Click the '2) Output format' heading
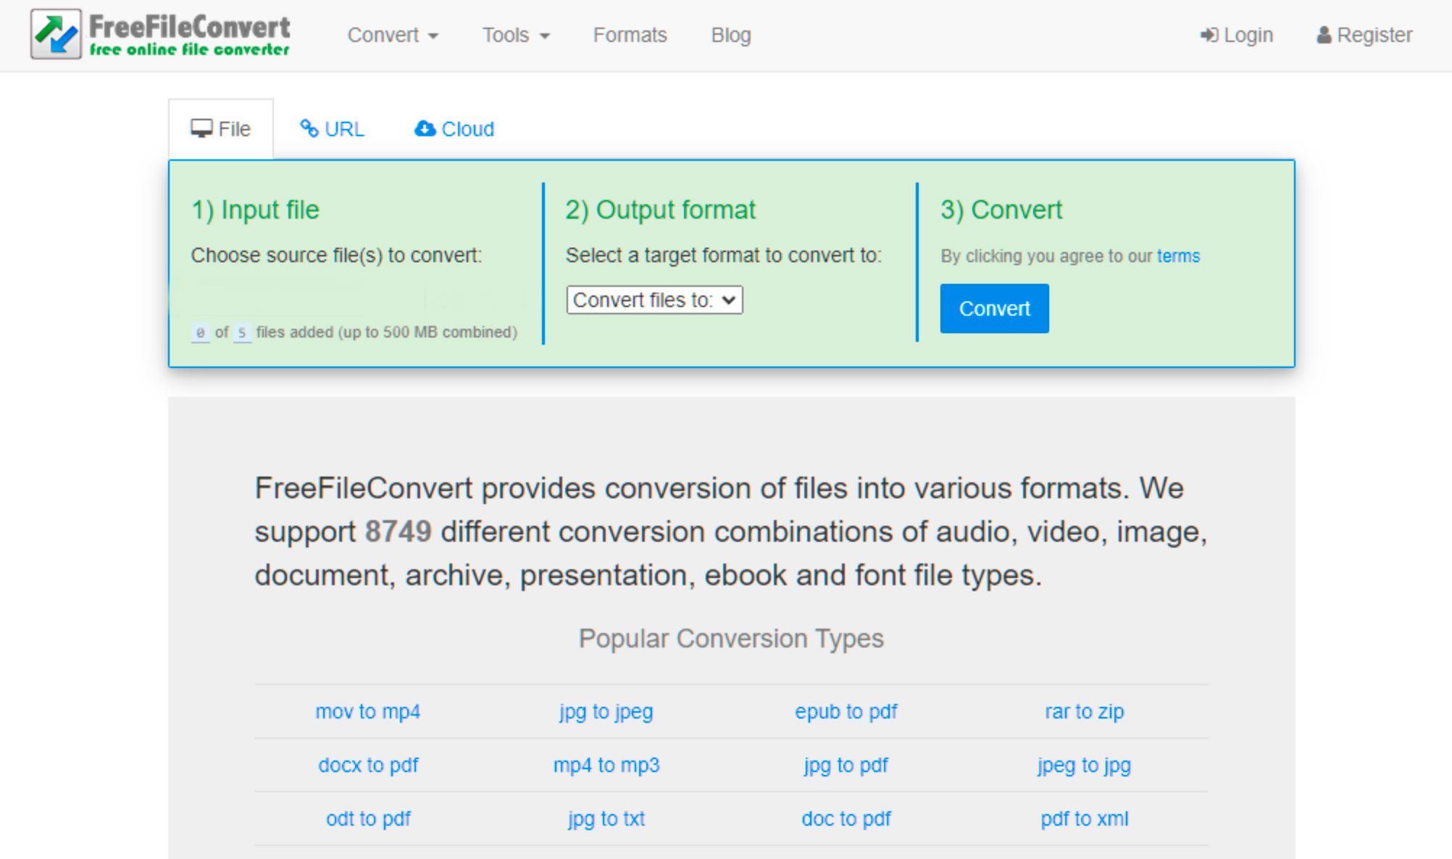The width and height of the screenshot is (1452, 859). 660,210
